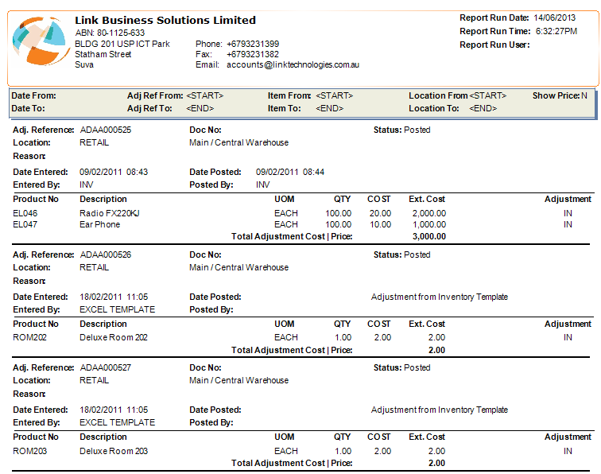Viewport: 601px width, 474px height.
Task: Click the 3,000.00 total adjustment cost
Action: (x=428, y=236)
